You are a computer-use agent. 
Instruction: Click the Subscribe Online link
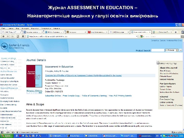(53, 96)
